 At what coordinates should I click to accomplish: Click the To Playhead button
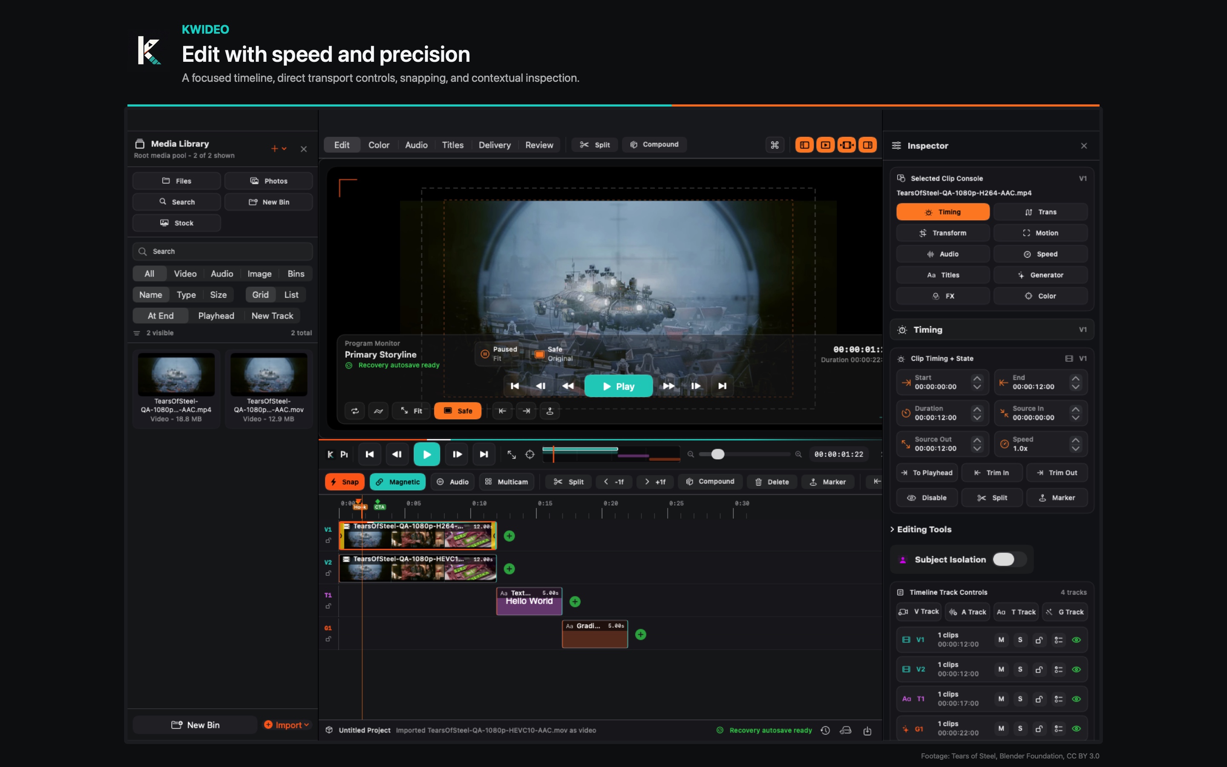tap(927, 473)
